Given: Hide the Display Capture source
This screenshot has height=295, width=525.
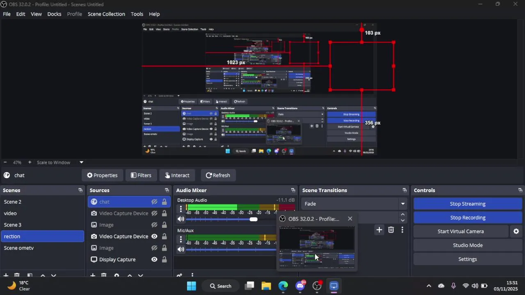Looking at the screenshot, I should click(154, 259).
